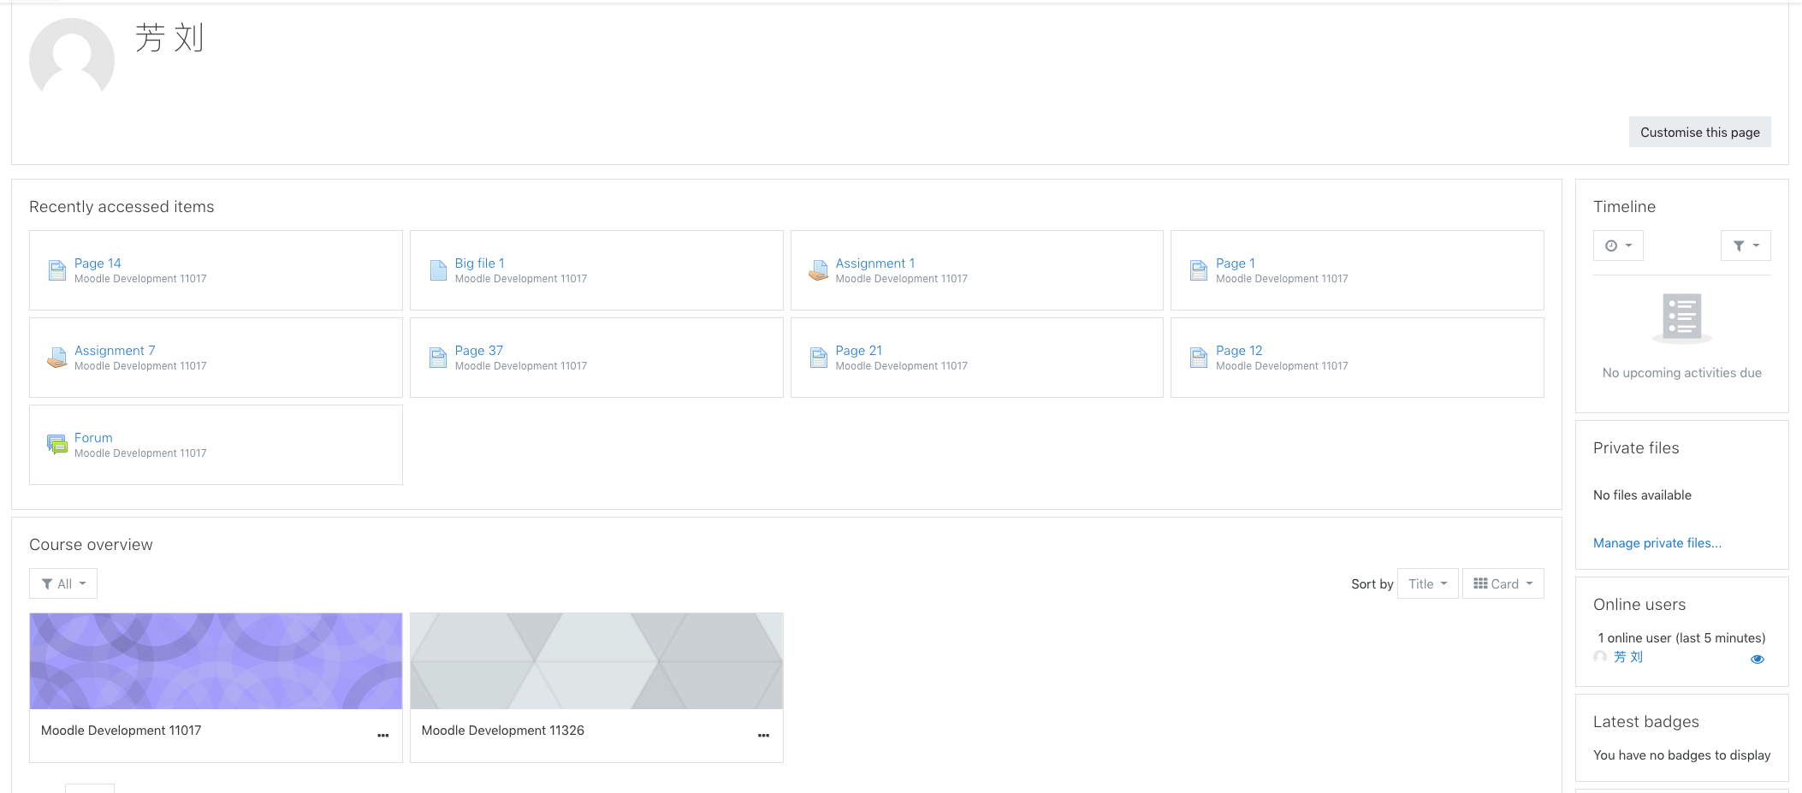This screenshot has width=1802, height=793.
Task: Open the Moodle Development 11326 course title
Action: (503, 731)
